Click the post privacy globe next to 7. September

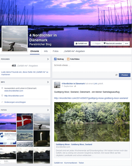(x=75, y=86)
